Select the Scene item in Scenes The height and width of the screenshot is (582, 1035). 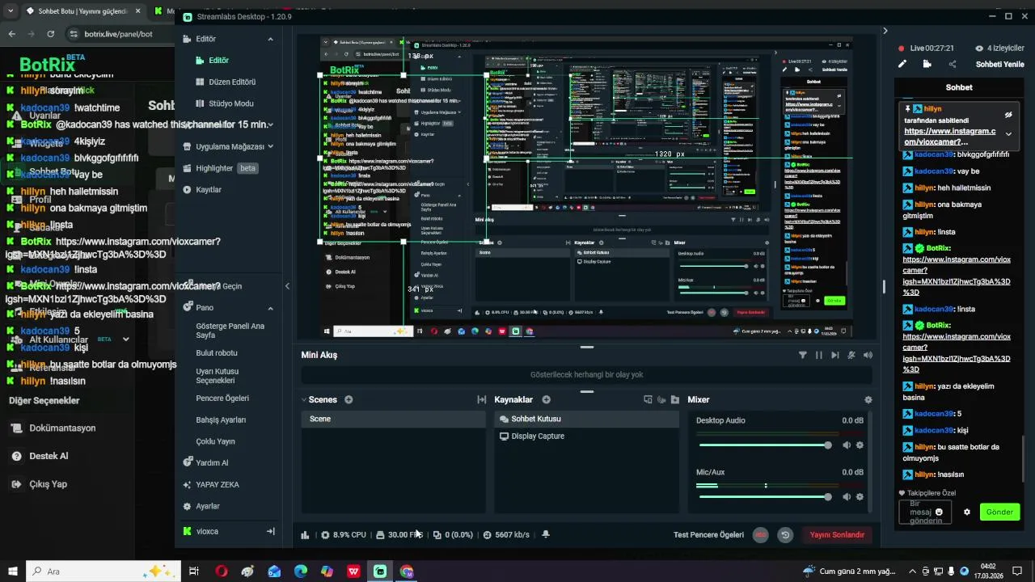click(x=394, y=419)
